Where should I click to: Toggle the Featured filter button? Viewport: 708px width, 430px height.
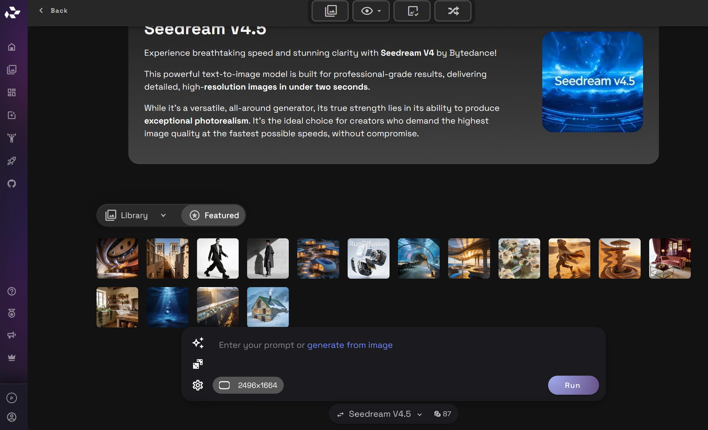point(214,215)
